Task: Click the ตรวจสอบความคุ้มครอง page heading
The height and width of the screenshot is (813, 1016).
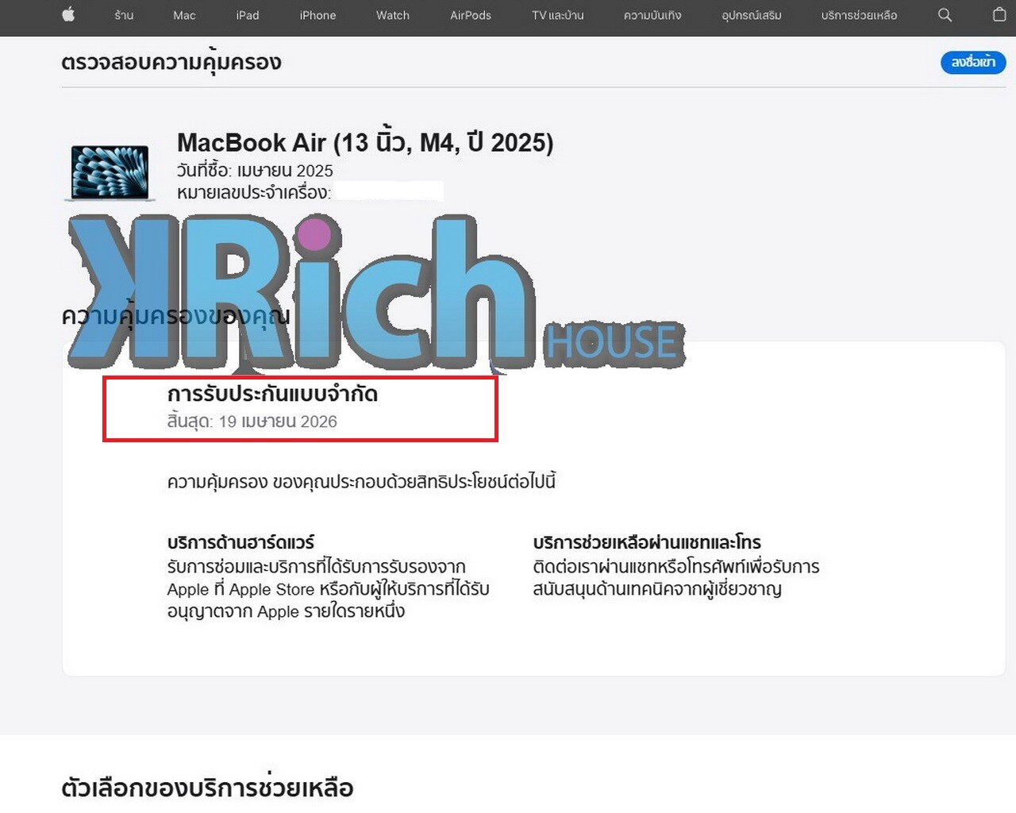Action: pyautogui.click(x=171, y=62)
